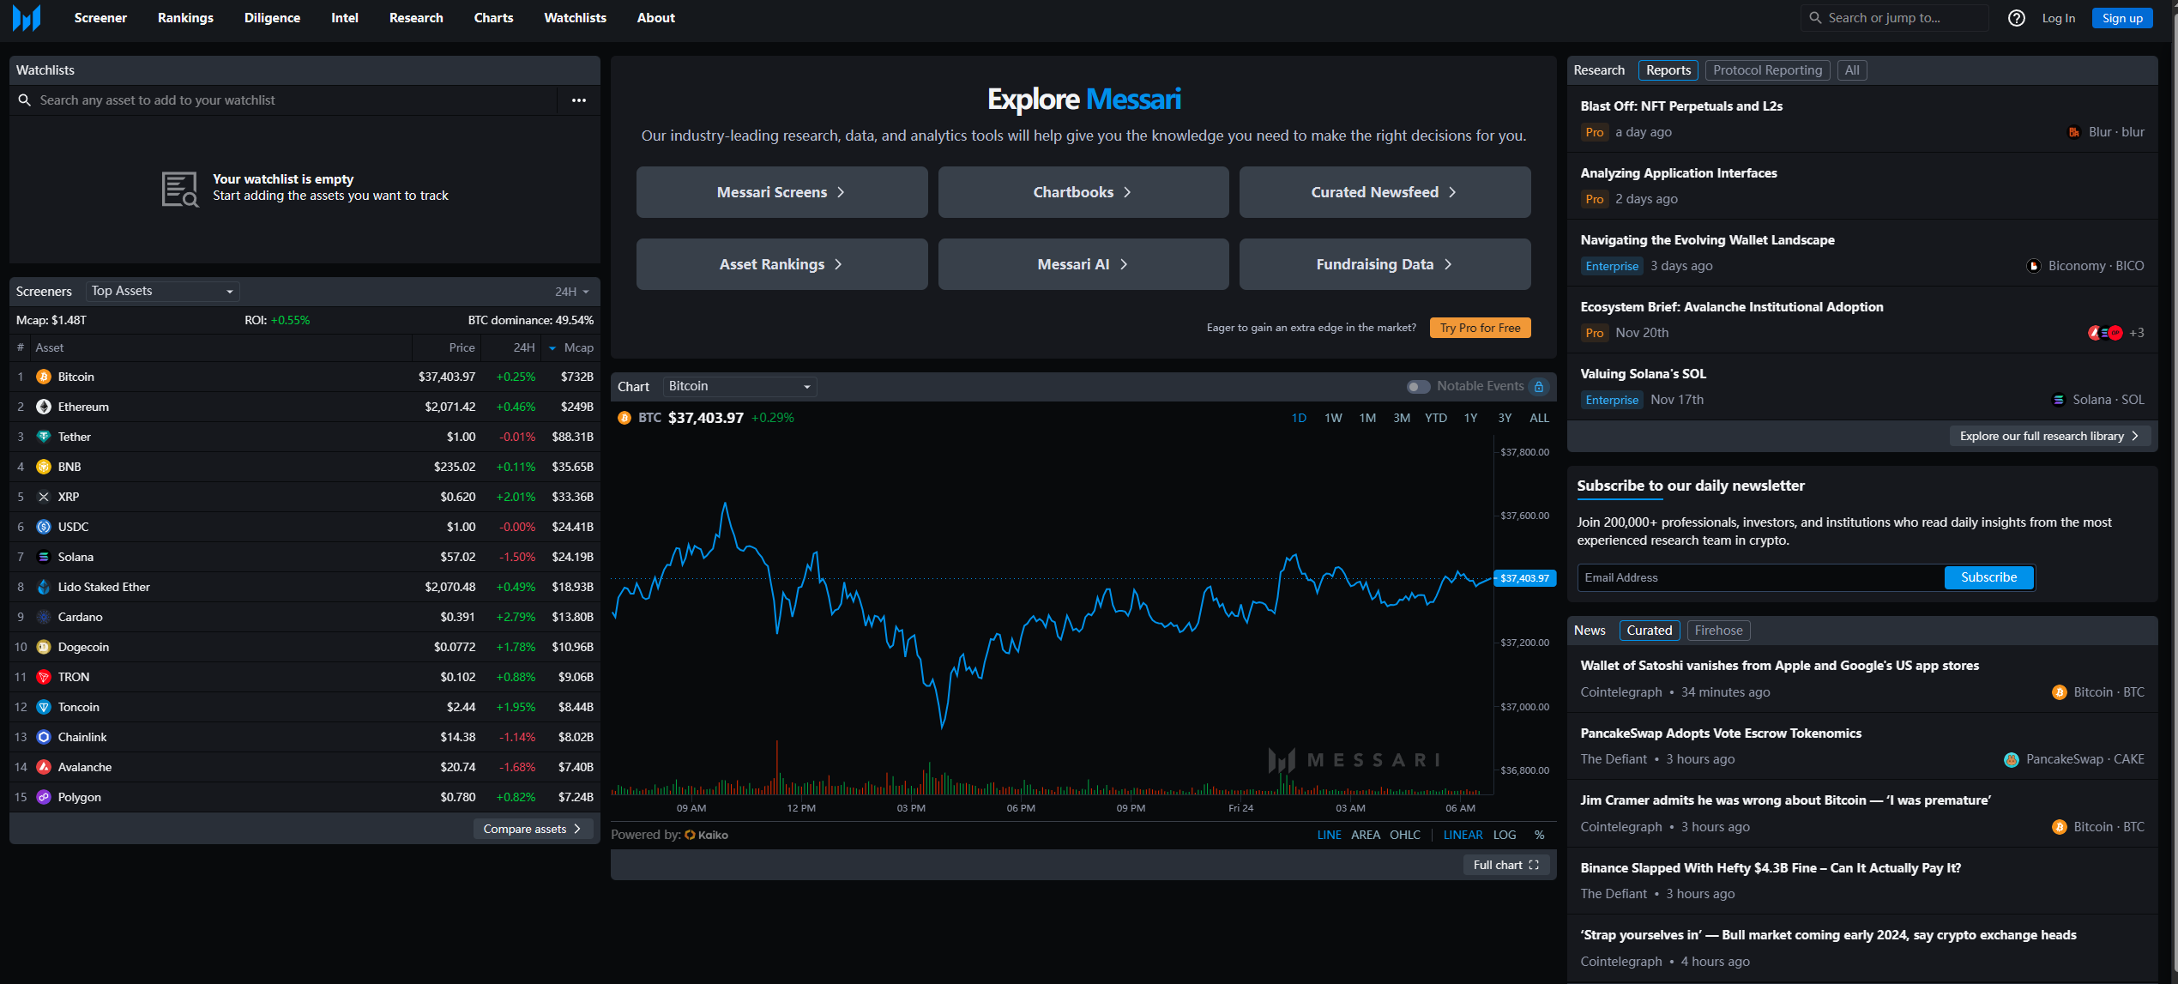The image size is (2178, 984).
Task: Open the help question mark icon
Action: click(x=2017, y=18)
